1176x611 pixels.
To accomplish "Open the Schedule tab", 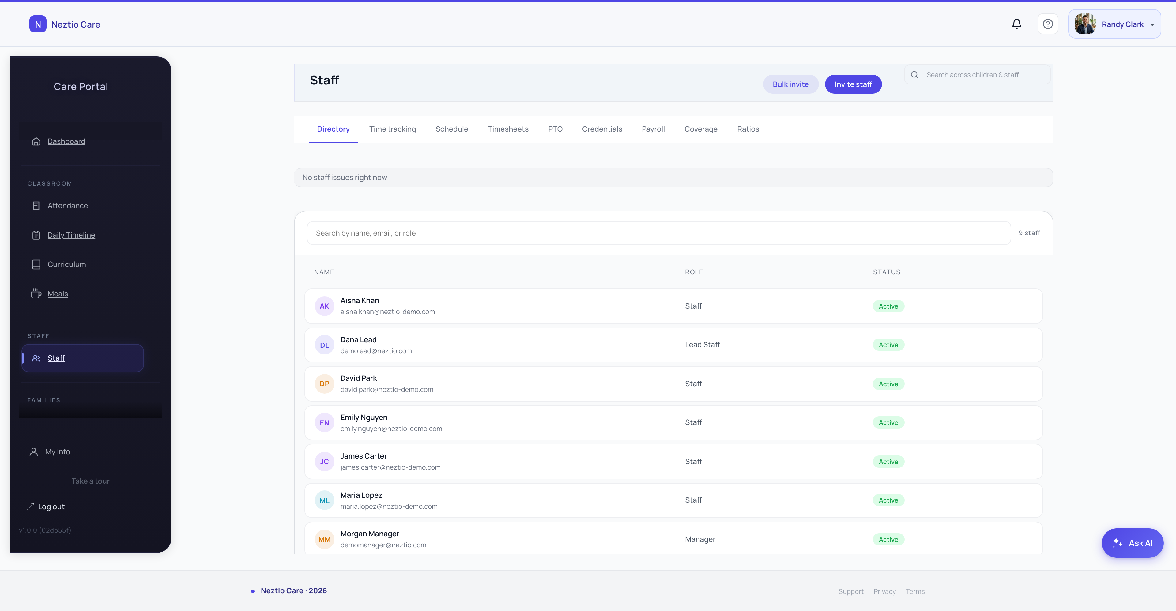I will pos(451,129).
